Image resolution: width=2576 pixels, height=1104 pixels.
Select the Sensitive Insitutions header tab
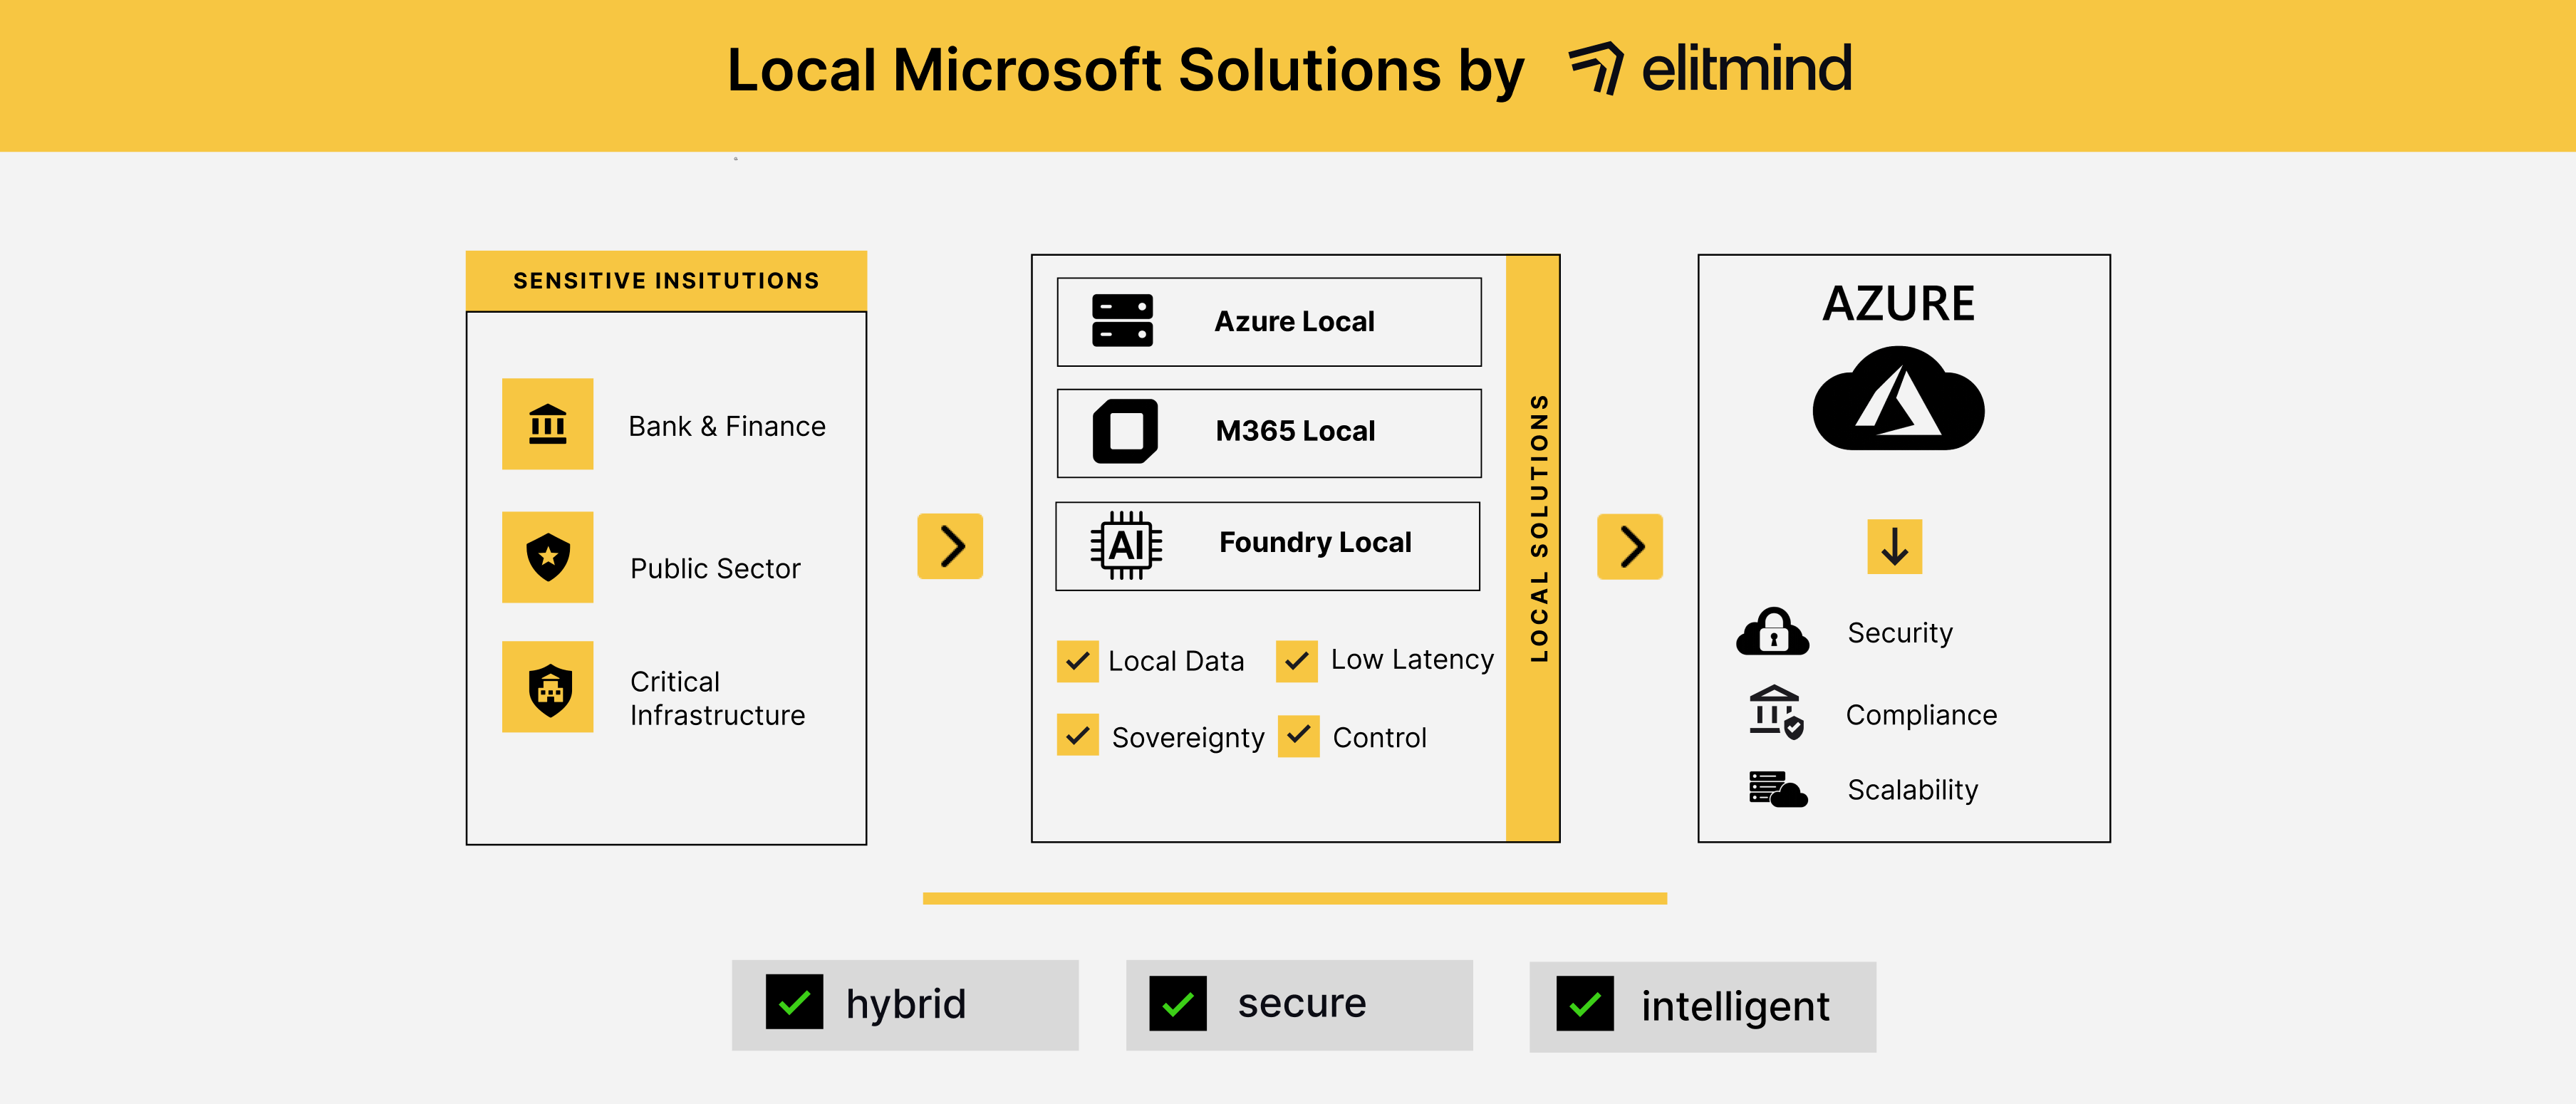[x=666, y=281]
